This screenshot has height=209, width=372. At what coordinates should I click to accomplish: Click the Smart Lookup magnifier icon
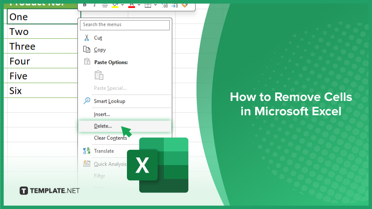tap(87, 100)
